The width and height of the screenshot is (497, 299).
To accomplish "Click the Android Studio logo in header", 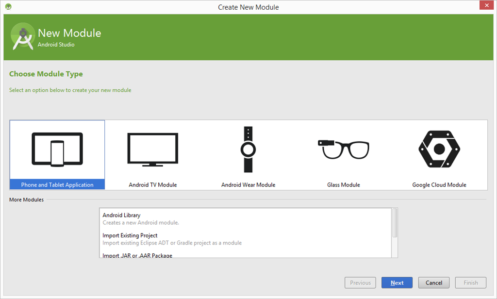I will pos(22,37).
